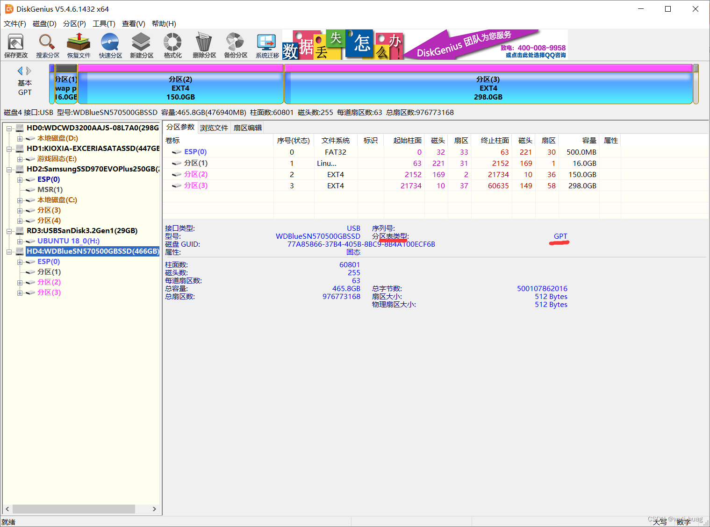710x527 pixels.
Task: Open the Help (帮助) menu
Action: click(x=164, y=23)
